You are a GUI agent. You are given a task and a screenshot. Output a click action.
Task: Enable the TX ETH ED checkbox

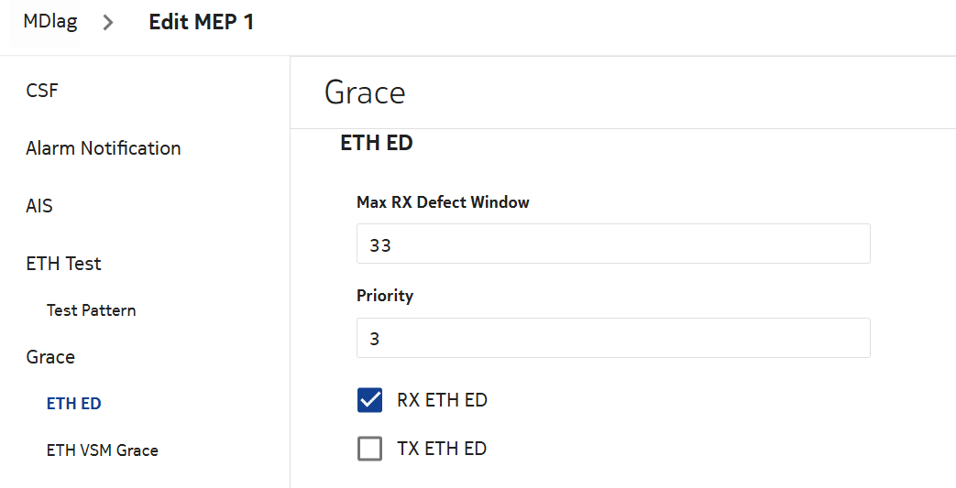point(369,449)
